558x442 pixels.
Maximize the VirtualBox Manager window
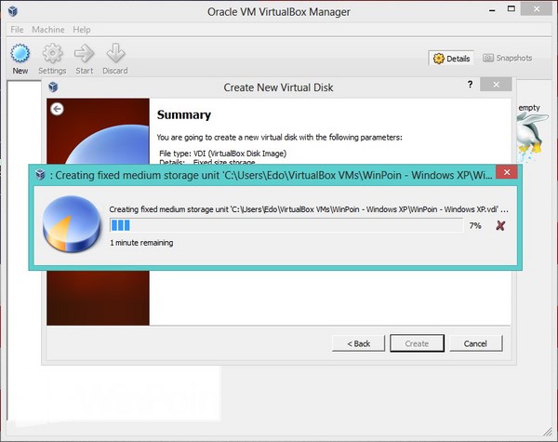pyautogui.click(x=511, y=9)
